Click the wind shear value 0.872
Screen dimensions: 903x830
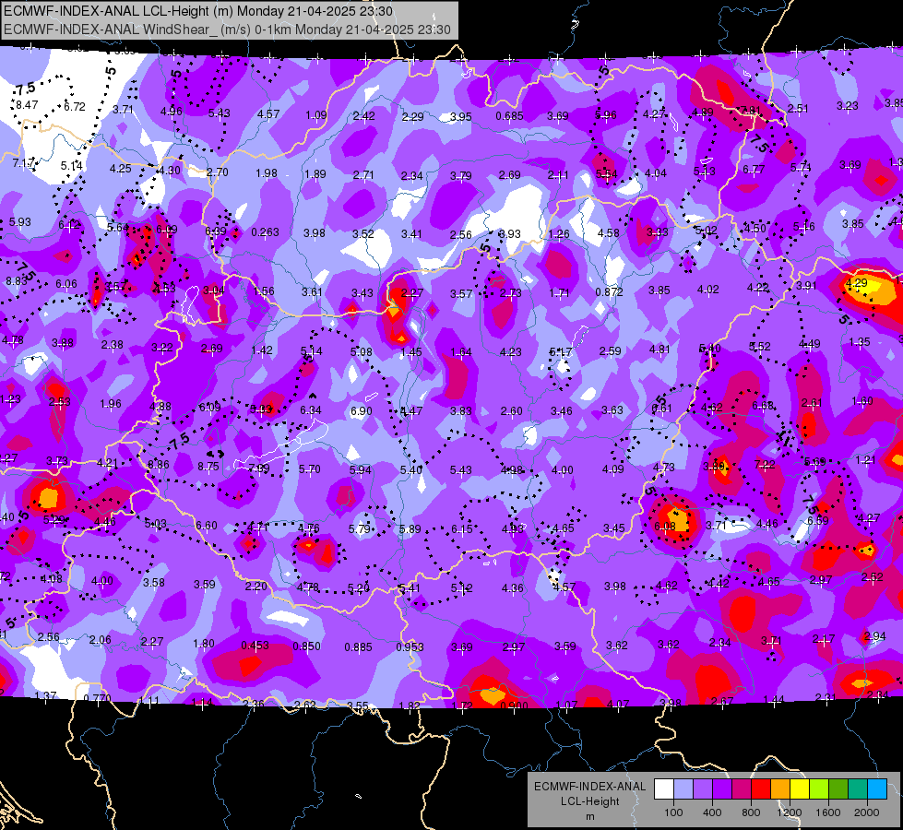[x=610, y=292]
